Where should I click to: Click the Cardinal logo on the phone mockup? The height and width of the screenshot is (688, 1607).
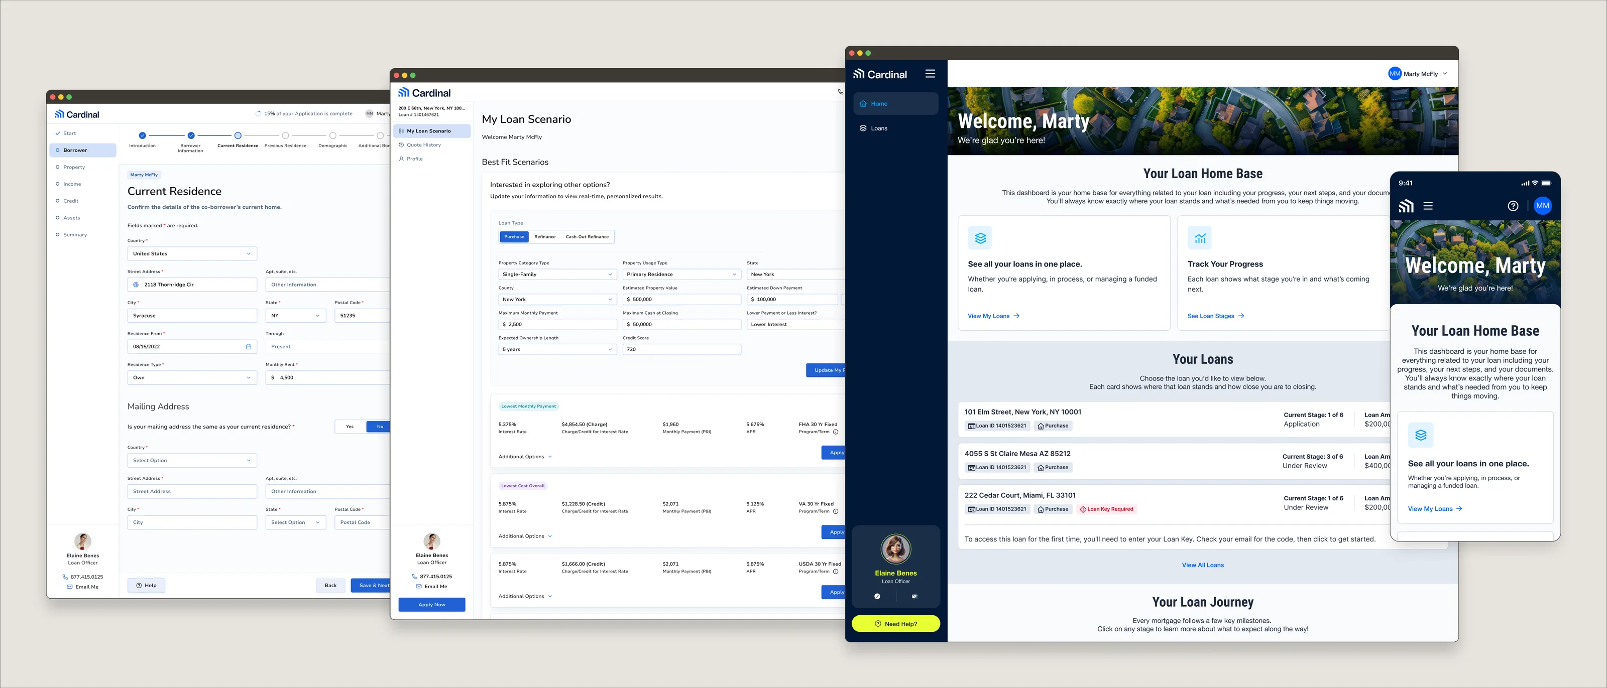(1406, 206)
